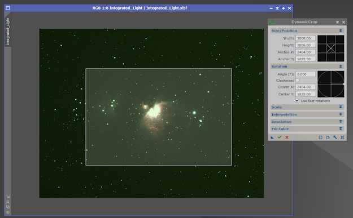Click the DynamicCrop process icon in its title bar
Screen dimensions: 353x218
[x=271, y=22]
